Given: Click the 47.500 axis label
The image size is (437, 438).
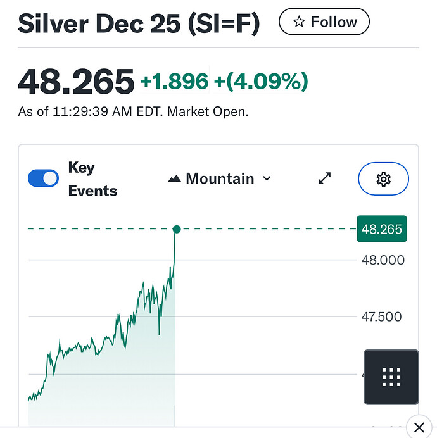Looking at the screenshot, I should (x=381, y=316).
